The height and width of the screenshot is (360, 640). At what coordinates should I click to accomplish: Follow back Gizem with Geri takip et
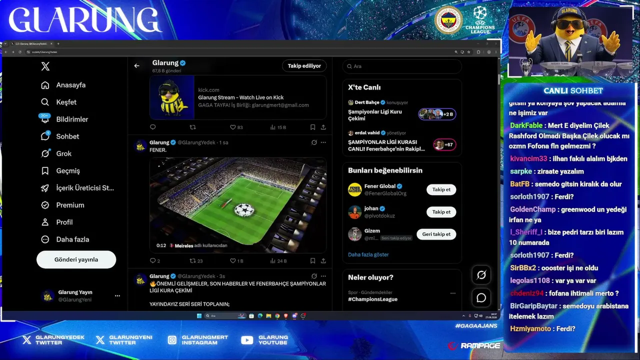tap(436, 234)
